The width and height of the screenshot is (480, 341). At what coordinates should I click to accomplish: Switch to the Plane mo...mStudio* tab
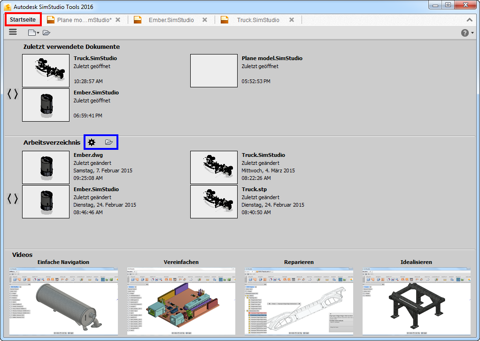(x=84, y=20)
